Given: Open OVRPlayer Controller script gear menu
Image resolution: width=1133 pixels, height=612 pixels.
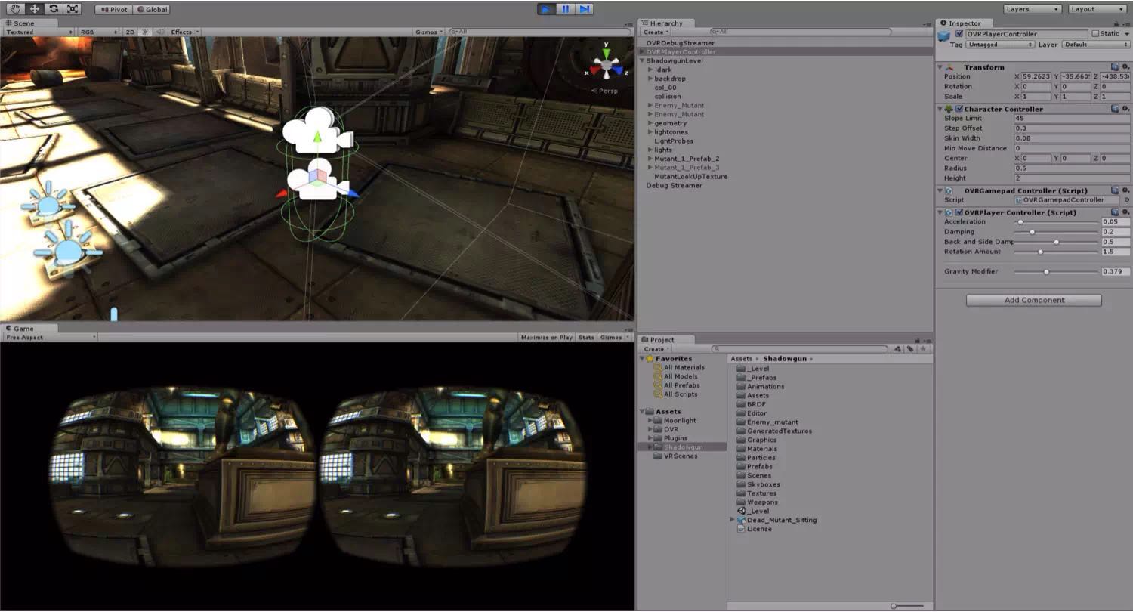Looking at the screenshot, I should pyautogui.click(x=1125, y=212).
